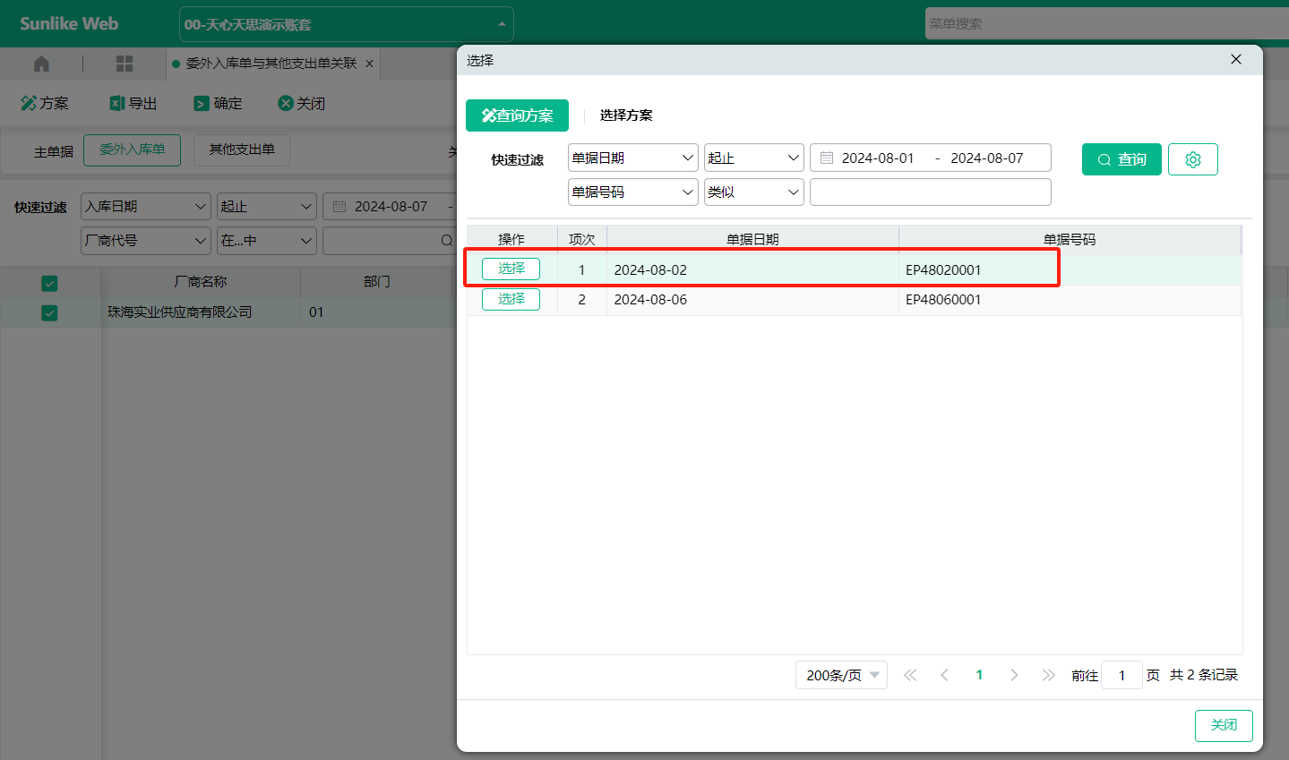Image resolution: width=1289 pixels, height=760 pixels.
Task: Click the 单据号码 filter text input
Action: tap(930, 192)
